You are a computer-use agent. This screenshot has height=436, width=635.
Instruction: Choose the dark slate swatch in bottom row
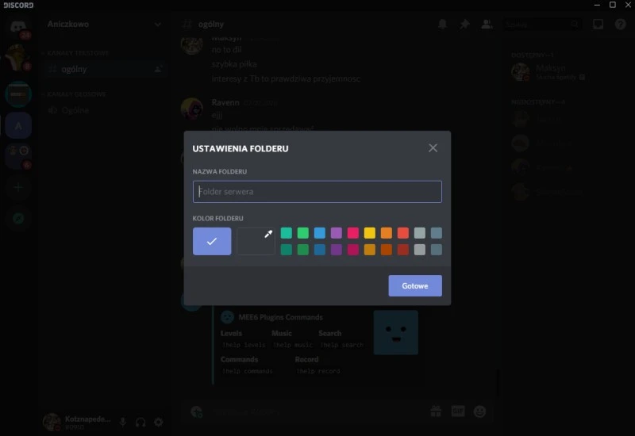(x=436, y=250)
